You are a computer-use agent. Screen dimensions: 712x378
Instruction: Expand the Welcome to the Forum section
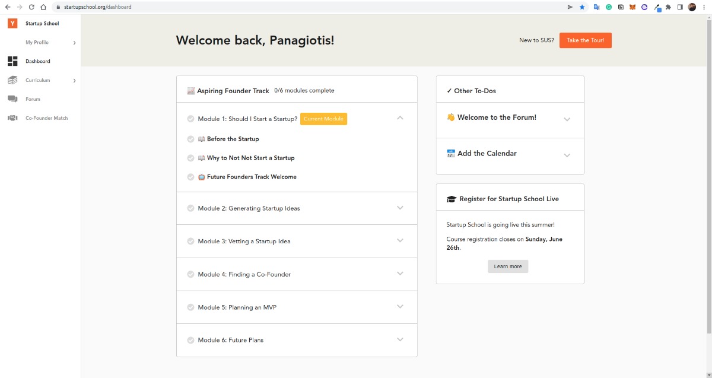click(x=567, y=119)
